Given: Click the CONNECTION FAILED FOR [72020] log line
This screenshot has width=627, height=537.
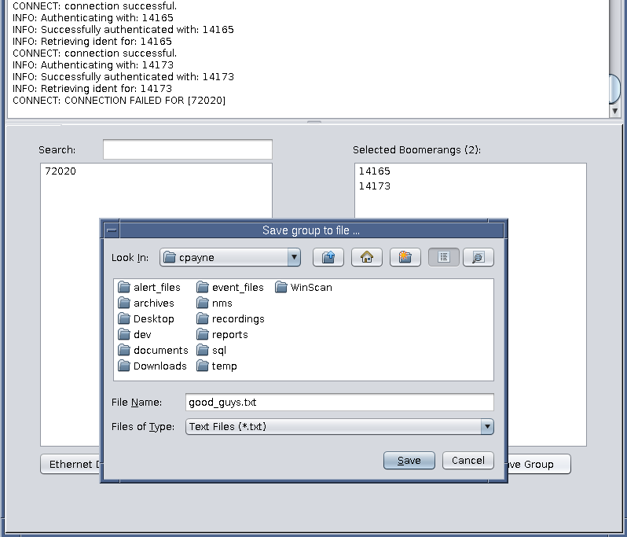Looking at the screenshot, I should (x=119, y=100).
